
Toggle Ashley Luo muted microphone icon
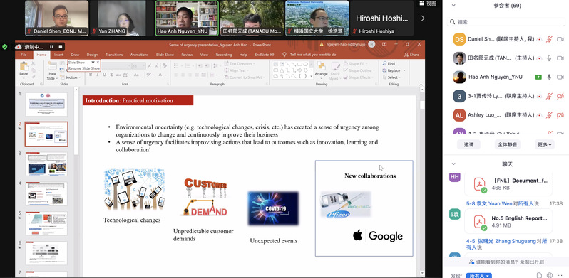point(549,115)
